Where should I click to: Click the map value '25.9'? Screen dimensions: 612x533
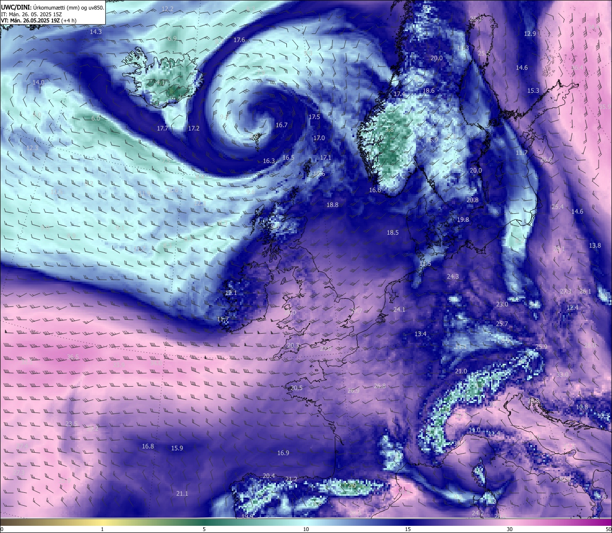tap(541, 347)
